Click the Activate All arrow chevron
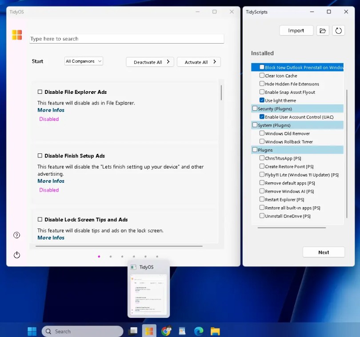The height and width of the screenshot is (337, 360). point(214,61)
